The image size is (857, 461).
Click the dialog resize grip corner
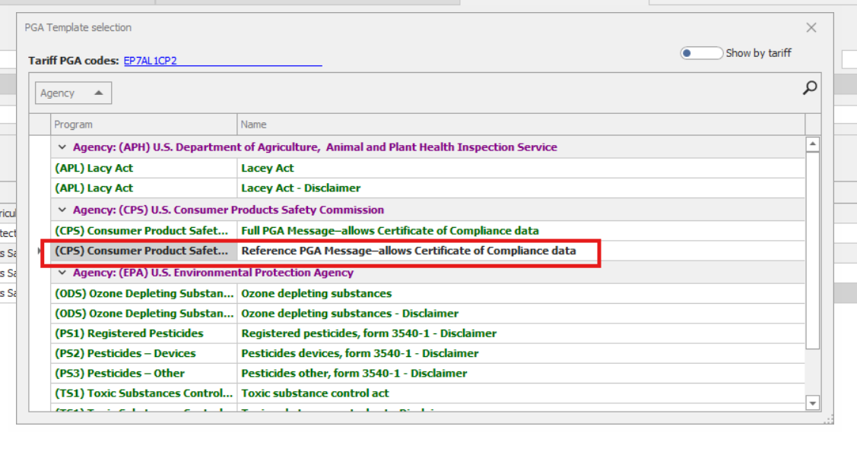[829, 419]
